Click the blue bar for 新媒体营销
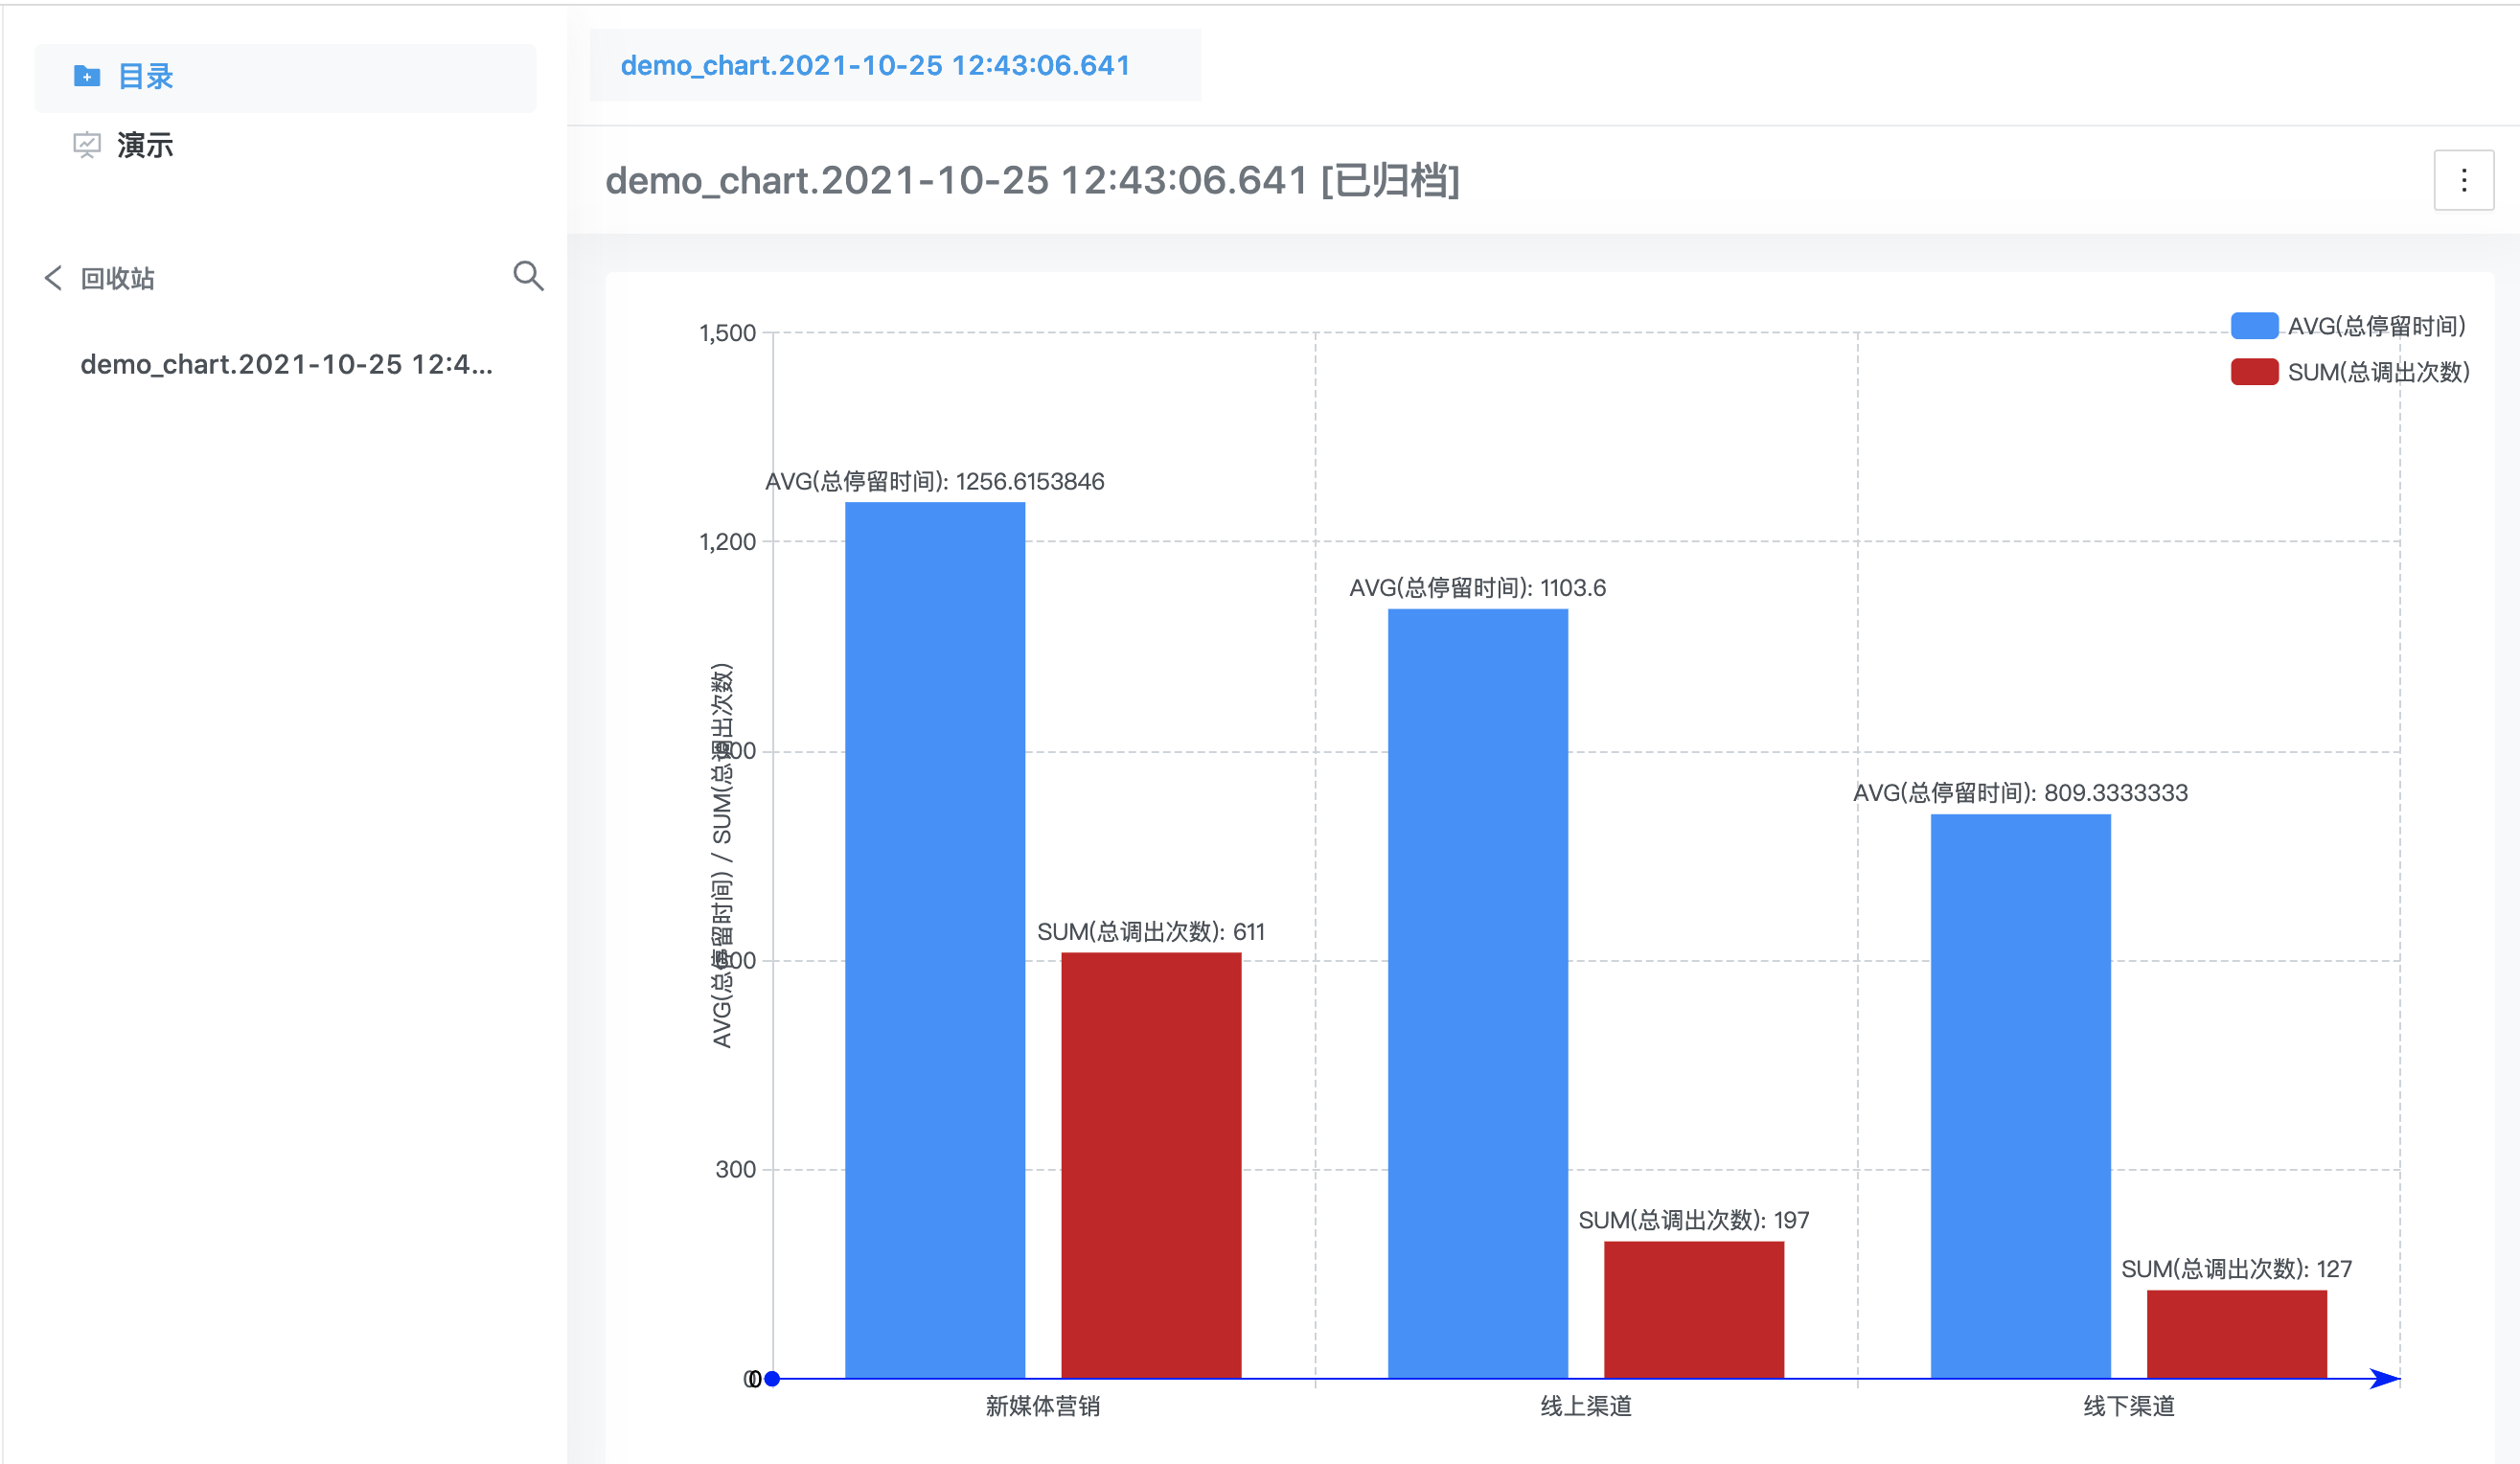2520x1464 pixels. coord(935,940)
